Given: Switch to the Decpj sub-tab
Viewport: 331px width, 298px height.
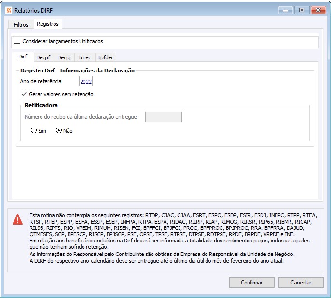Looking at the screenshot, I should (64, 57).
